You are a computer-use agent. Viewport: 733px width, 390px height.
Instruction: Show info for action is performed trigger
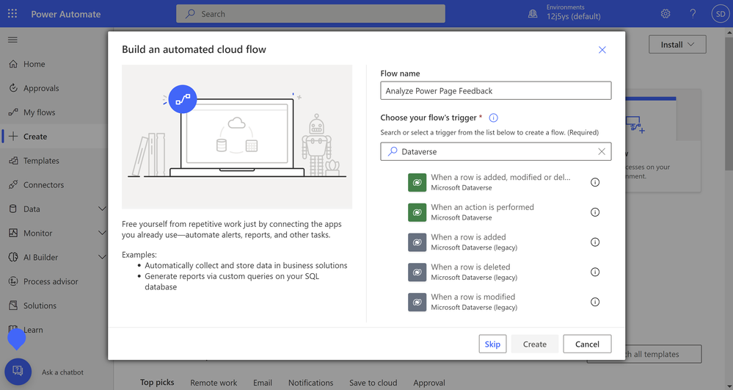[x=594, y=212]
